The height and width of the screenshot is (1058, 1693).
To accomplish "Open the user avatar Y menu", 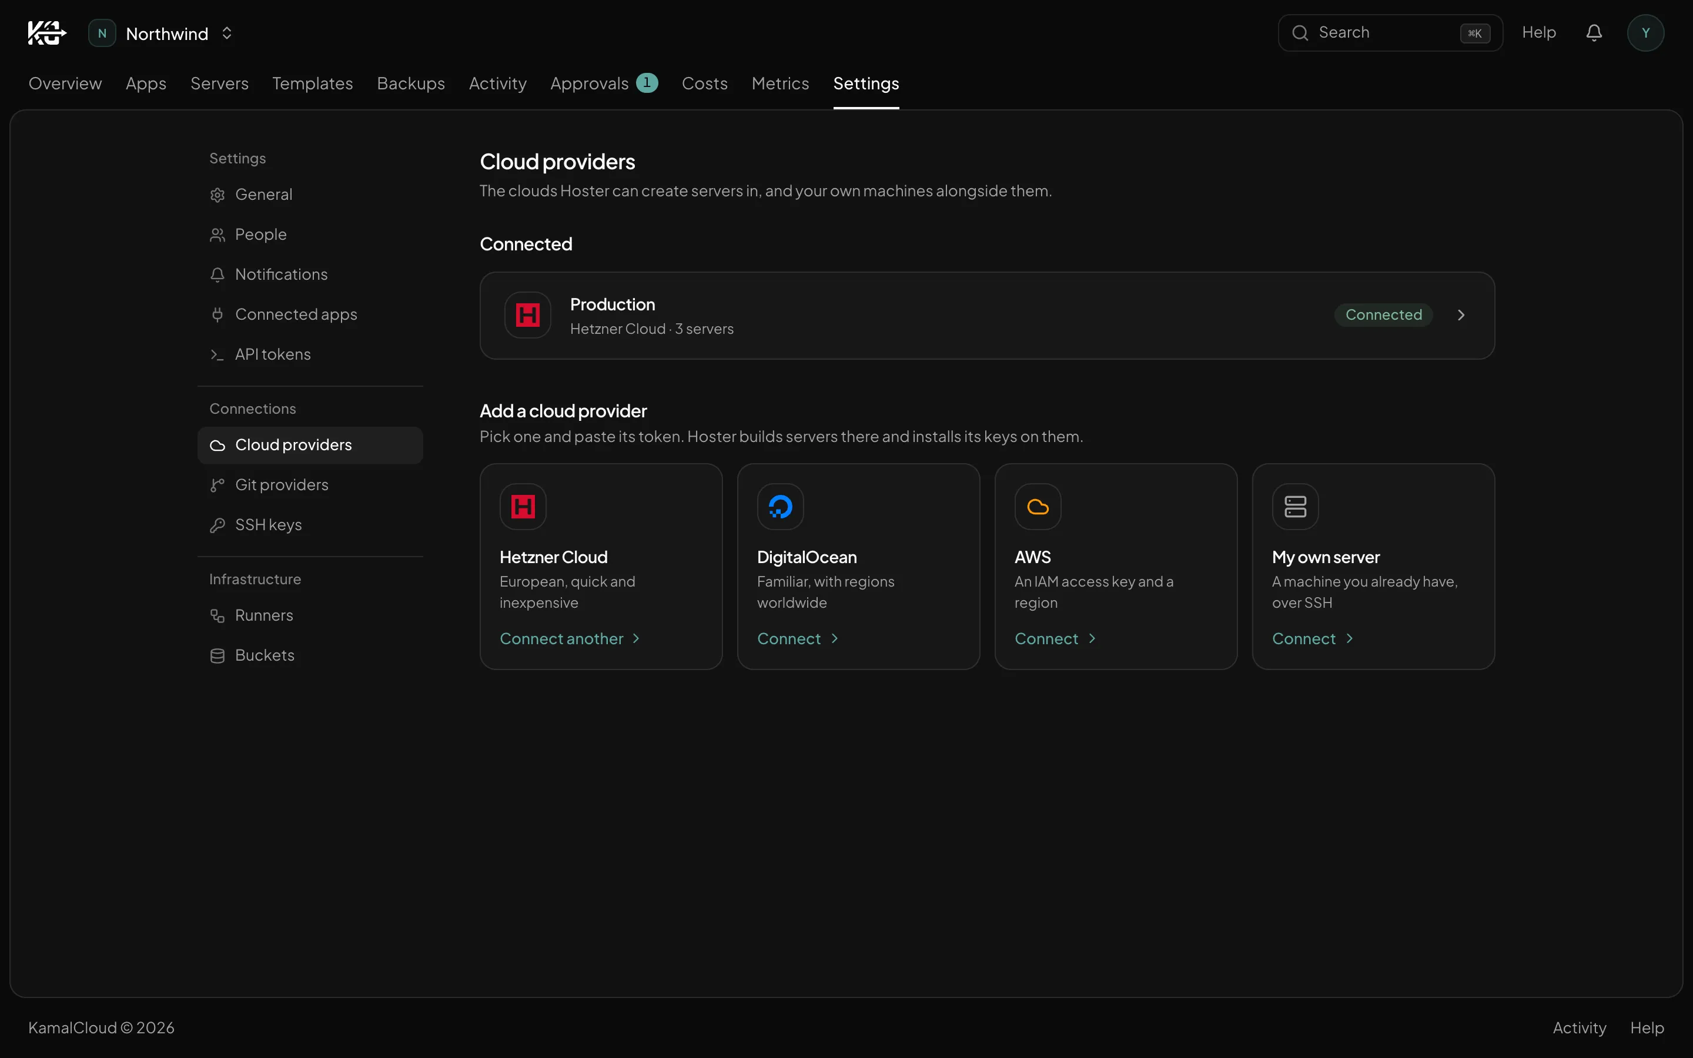I will pyautogui.click(x=1645, y=33).
